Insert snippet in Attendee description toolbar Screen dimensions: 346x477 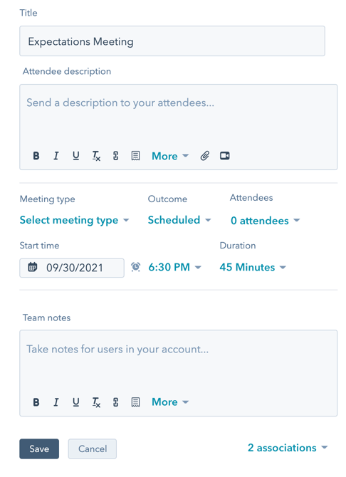coord(135,156)
